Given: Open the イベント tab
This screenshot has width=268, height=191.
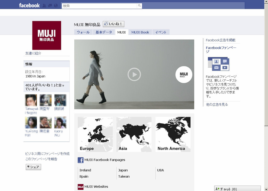Looking at the screenshot, I should coord(161,32).
